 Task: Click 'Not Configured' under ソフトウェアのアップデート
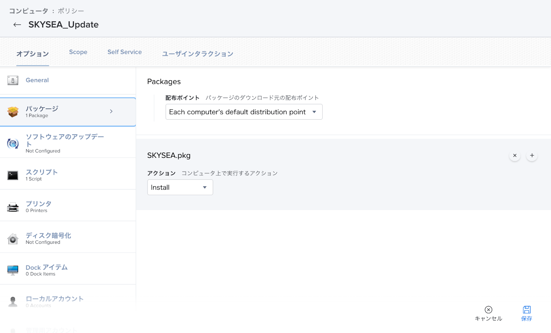pos(43,151)
